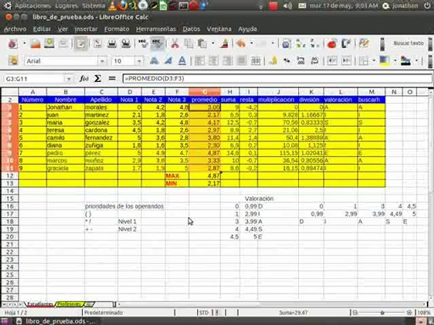434x325 pixels.
Task: Open the font size dropdown arrow
Action: (x=139, y=61)
